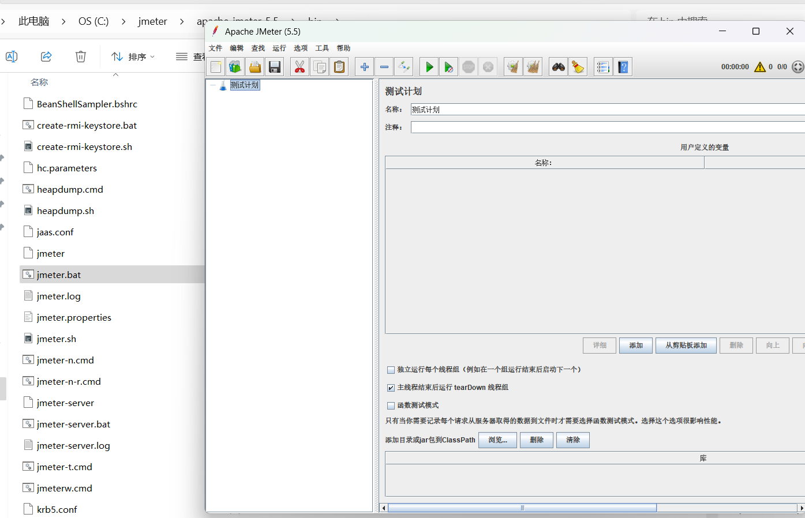Click the Explorer rename icon
Viewport: 805px width, 518px height.
click(12, 57)
